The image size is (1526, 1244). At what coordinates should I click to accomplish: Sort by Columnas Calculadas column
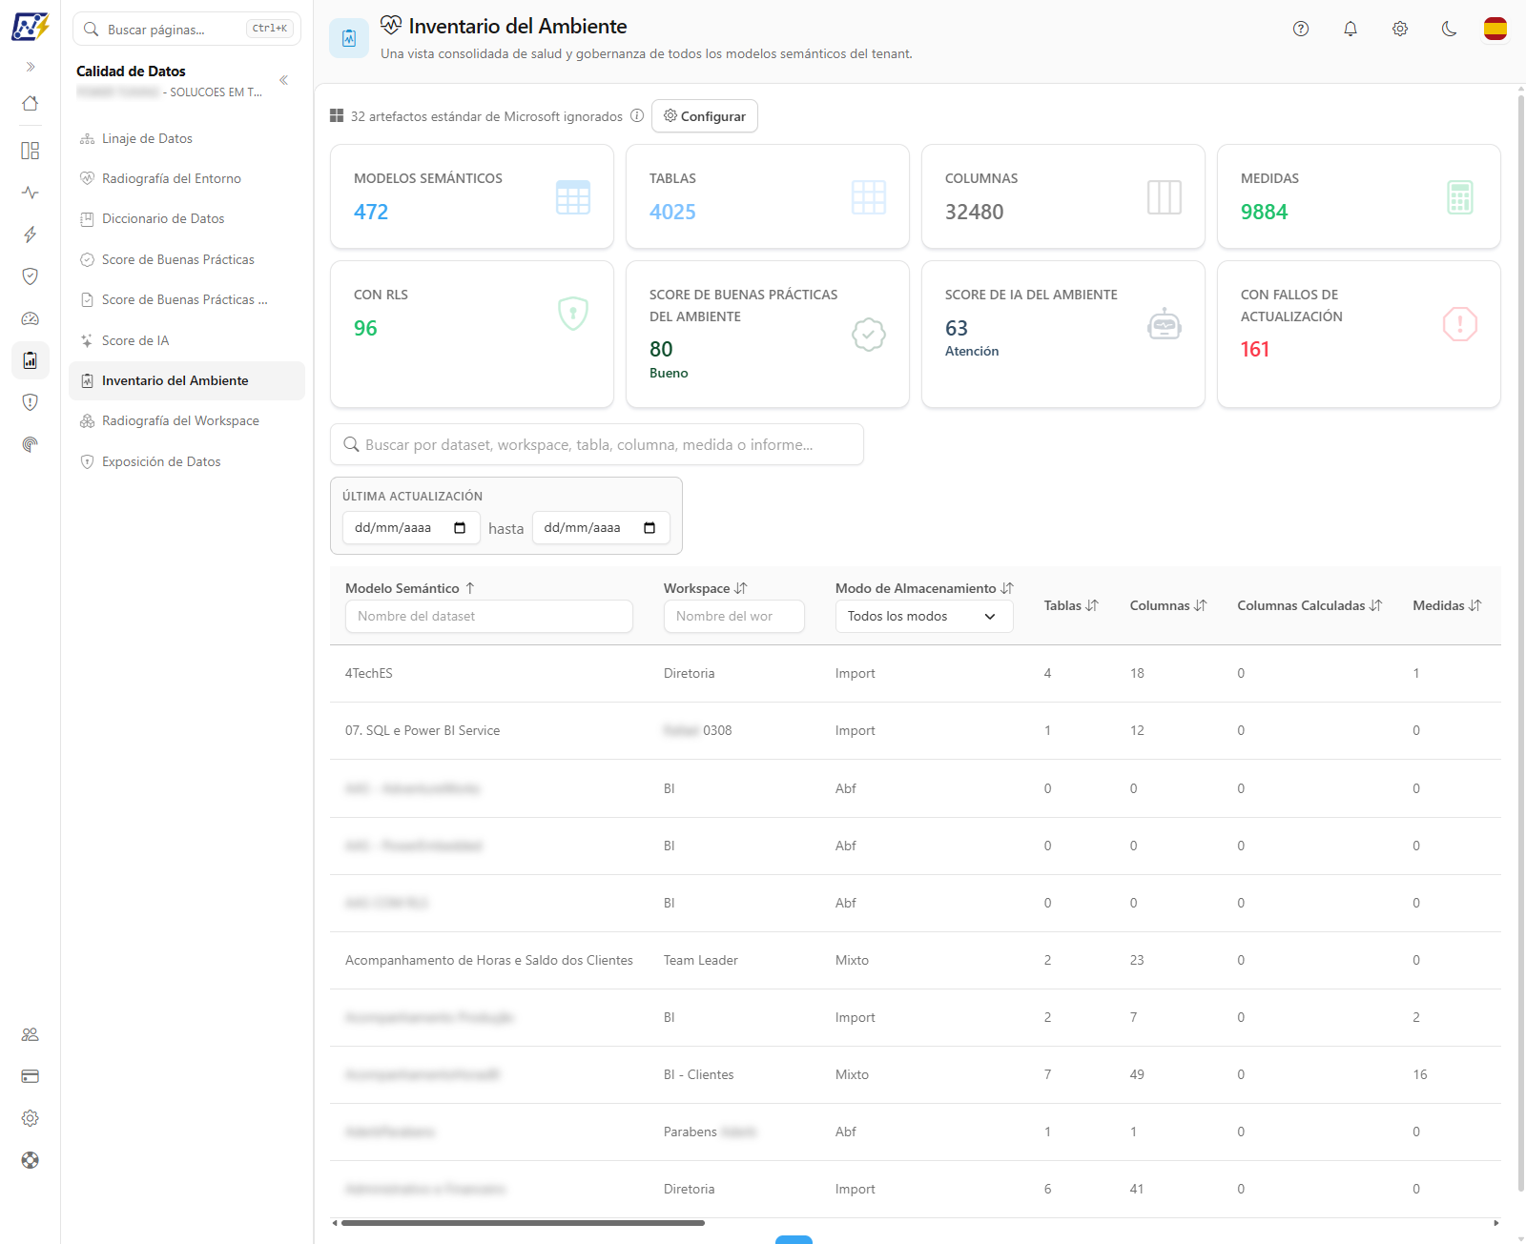[1309, 605]
